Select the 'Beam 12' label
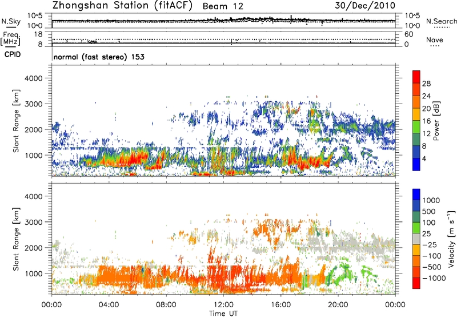This screenshot has height=317, width=457. click(223, 6)
